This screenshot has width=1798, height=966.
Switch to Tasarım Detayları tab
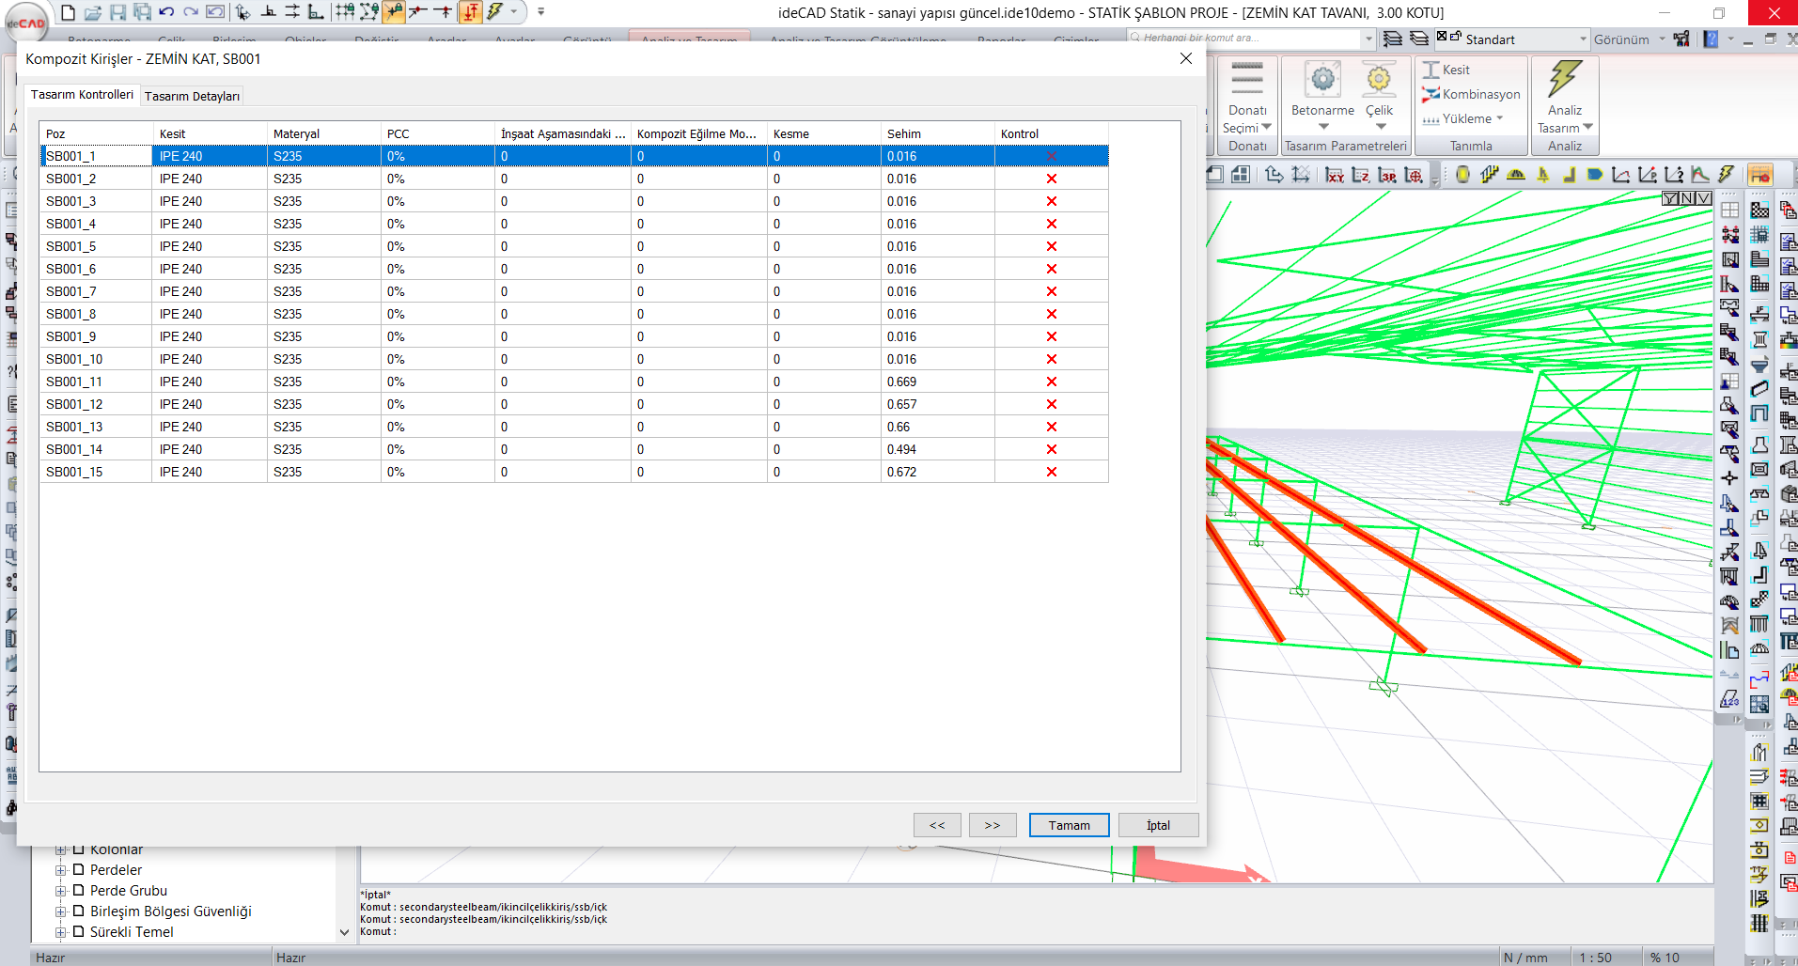(x=192, y=96)
